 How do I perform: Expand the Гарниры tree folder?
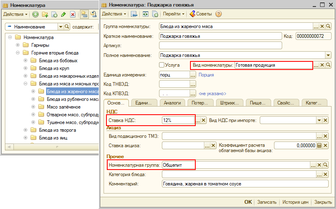(18, 45)
